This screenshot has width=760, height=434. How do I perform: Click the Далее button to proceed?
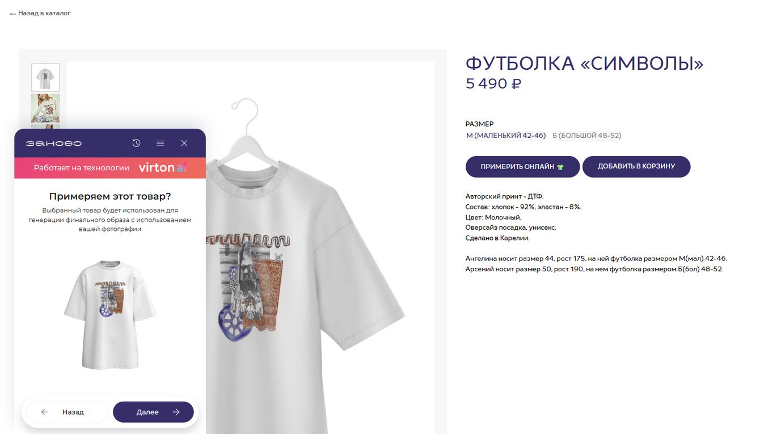tap(153, 412)
